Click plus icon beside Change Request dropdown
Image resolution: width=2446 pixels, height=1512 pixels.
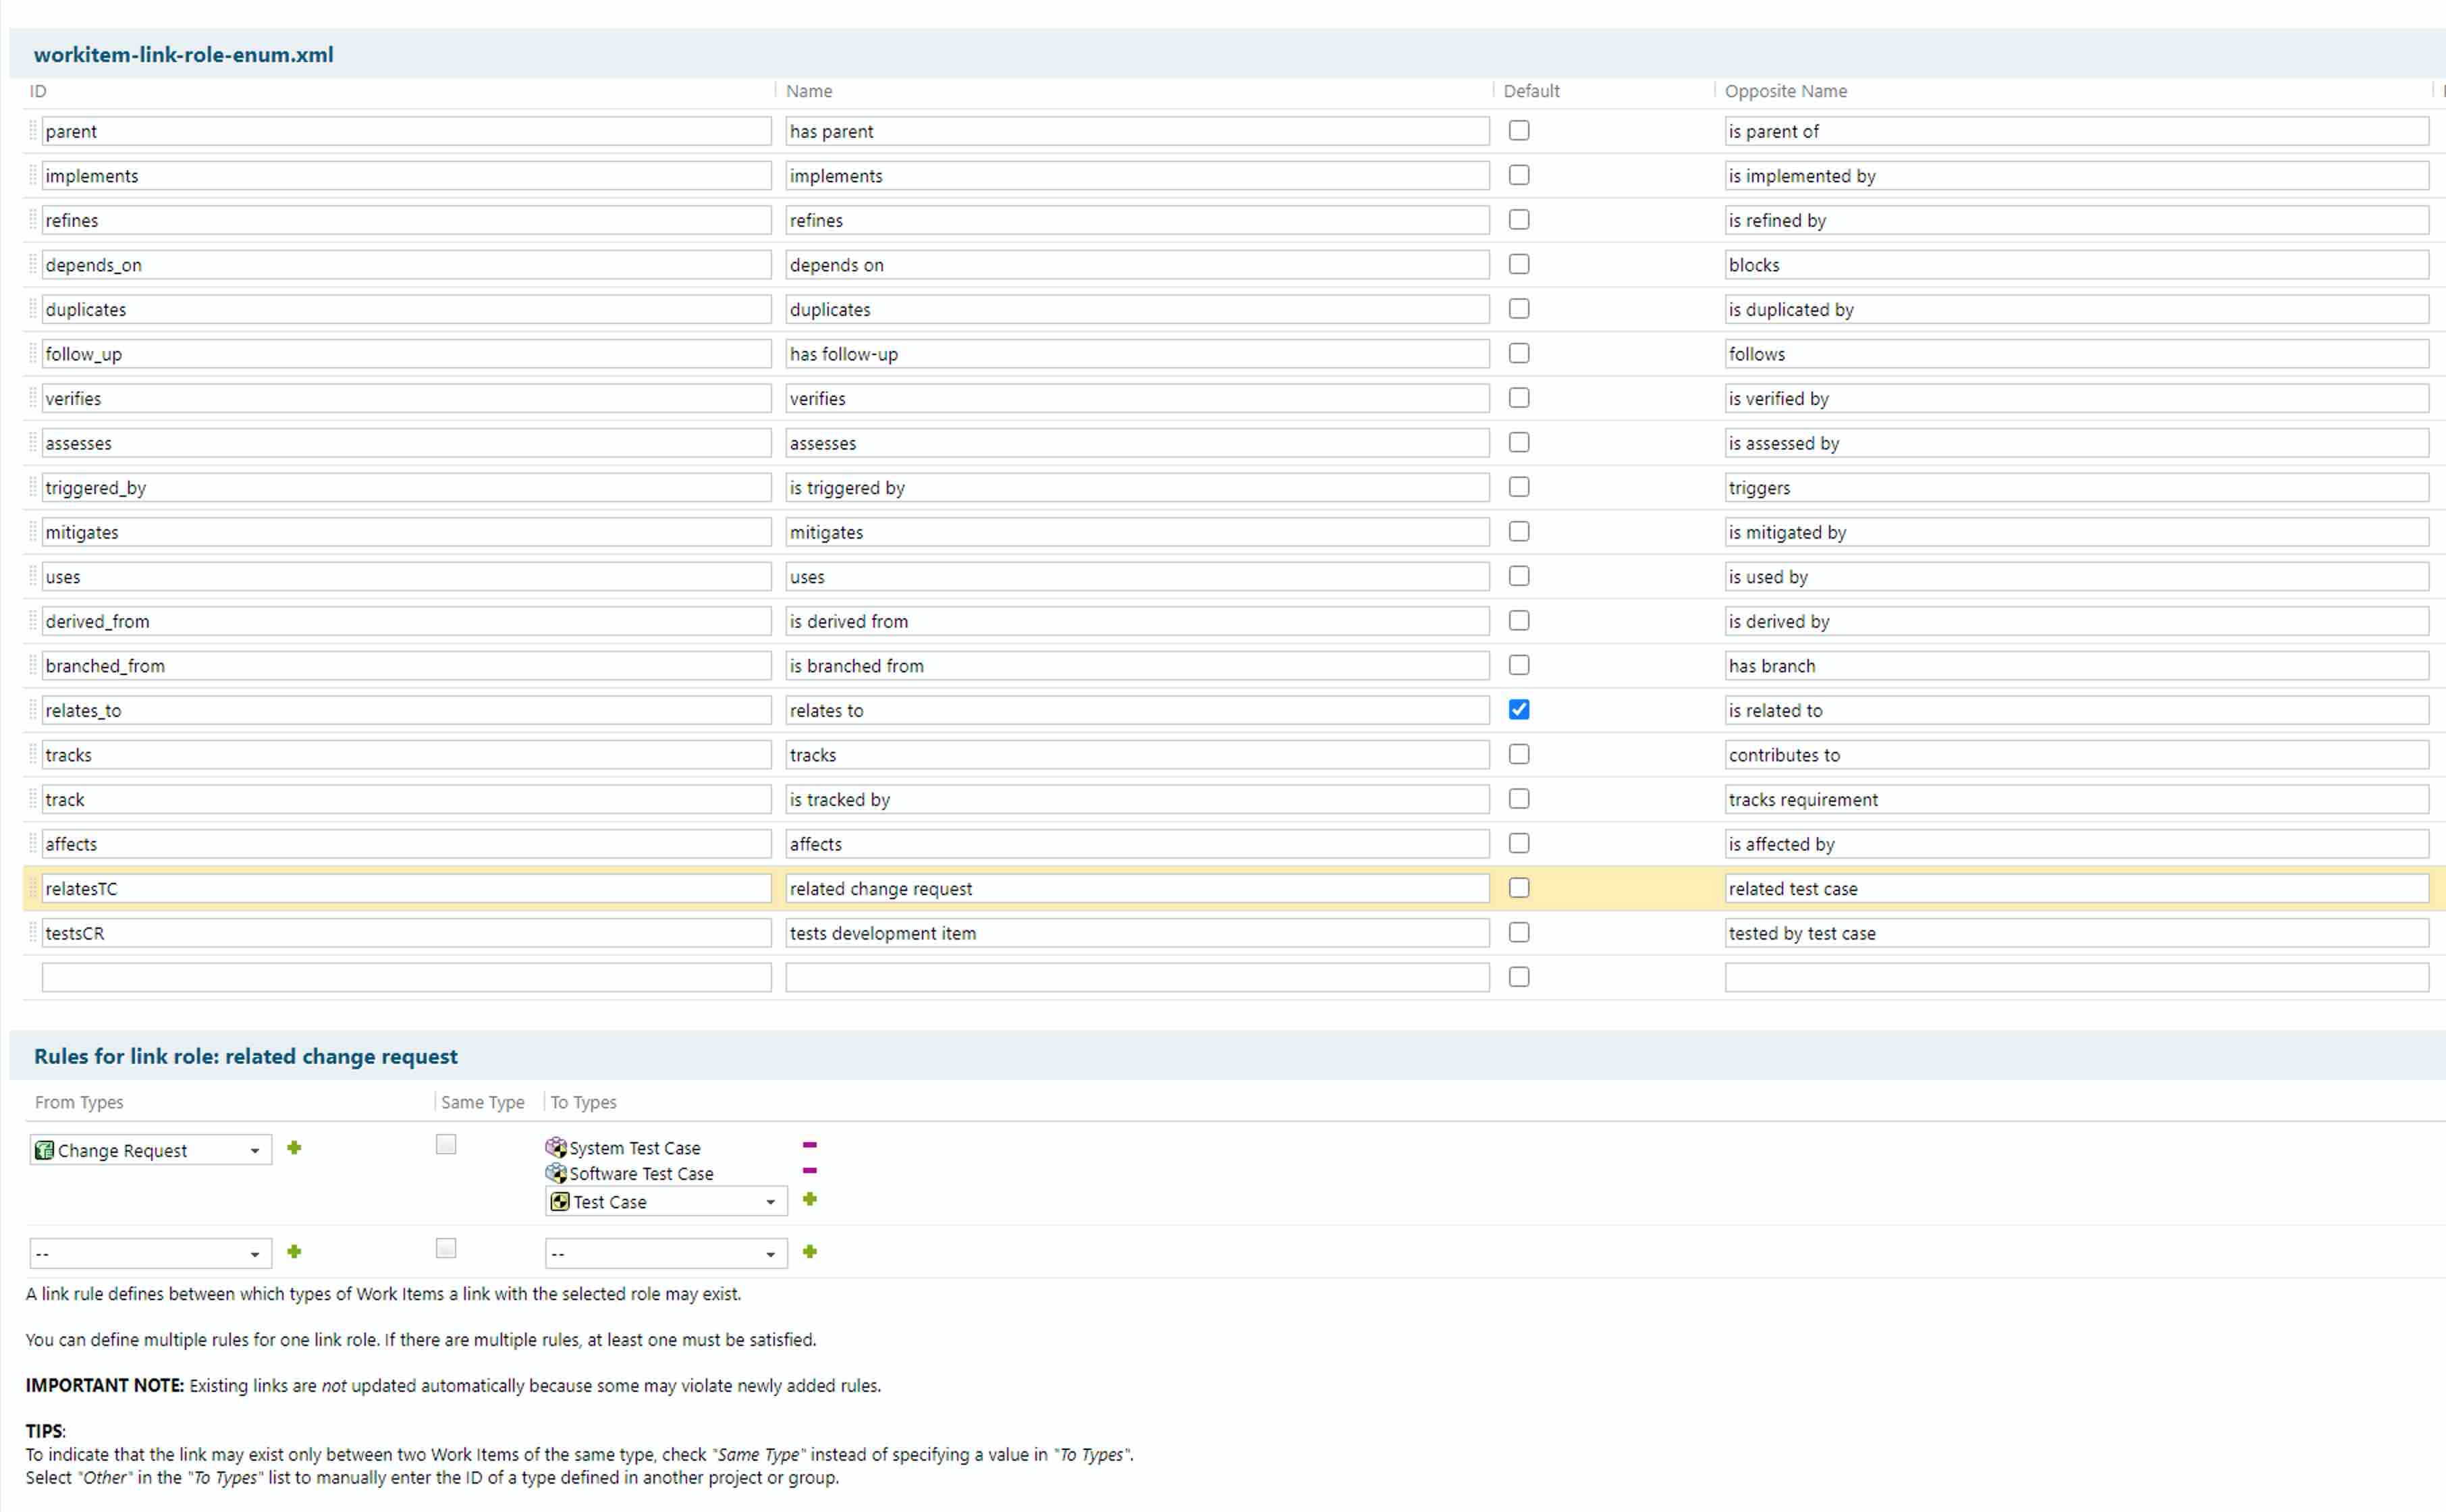click(294, 1148)
